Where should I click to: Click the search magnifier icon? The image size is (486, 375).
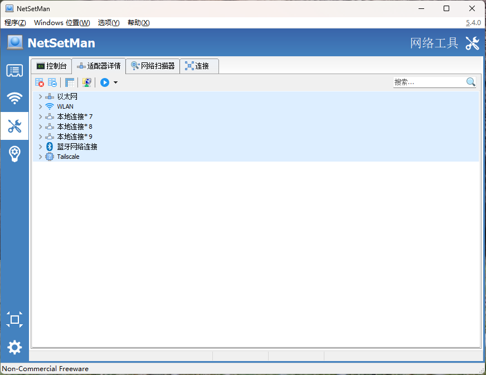[470, 82]
